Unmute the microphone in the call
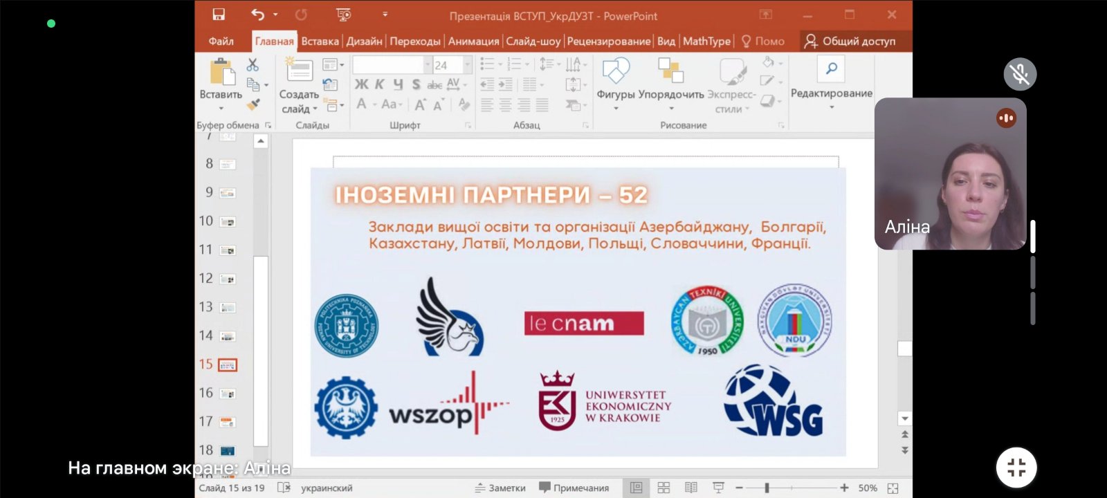Image resolution: width=1107 pixels, height=498 pixels. [x=1020, y=74]
